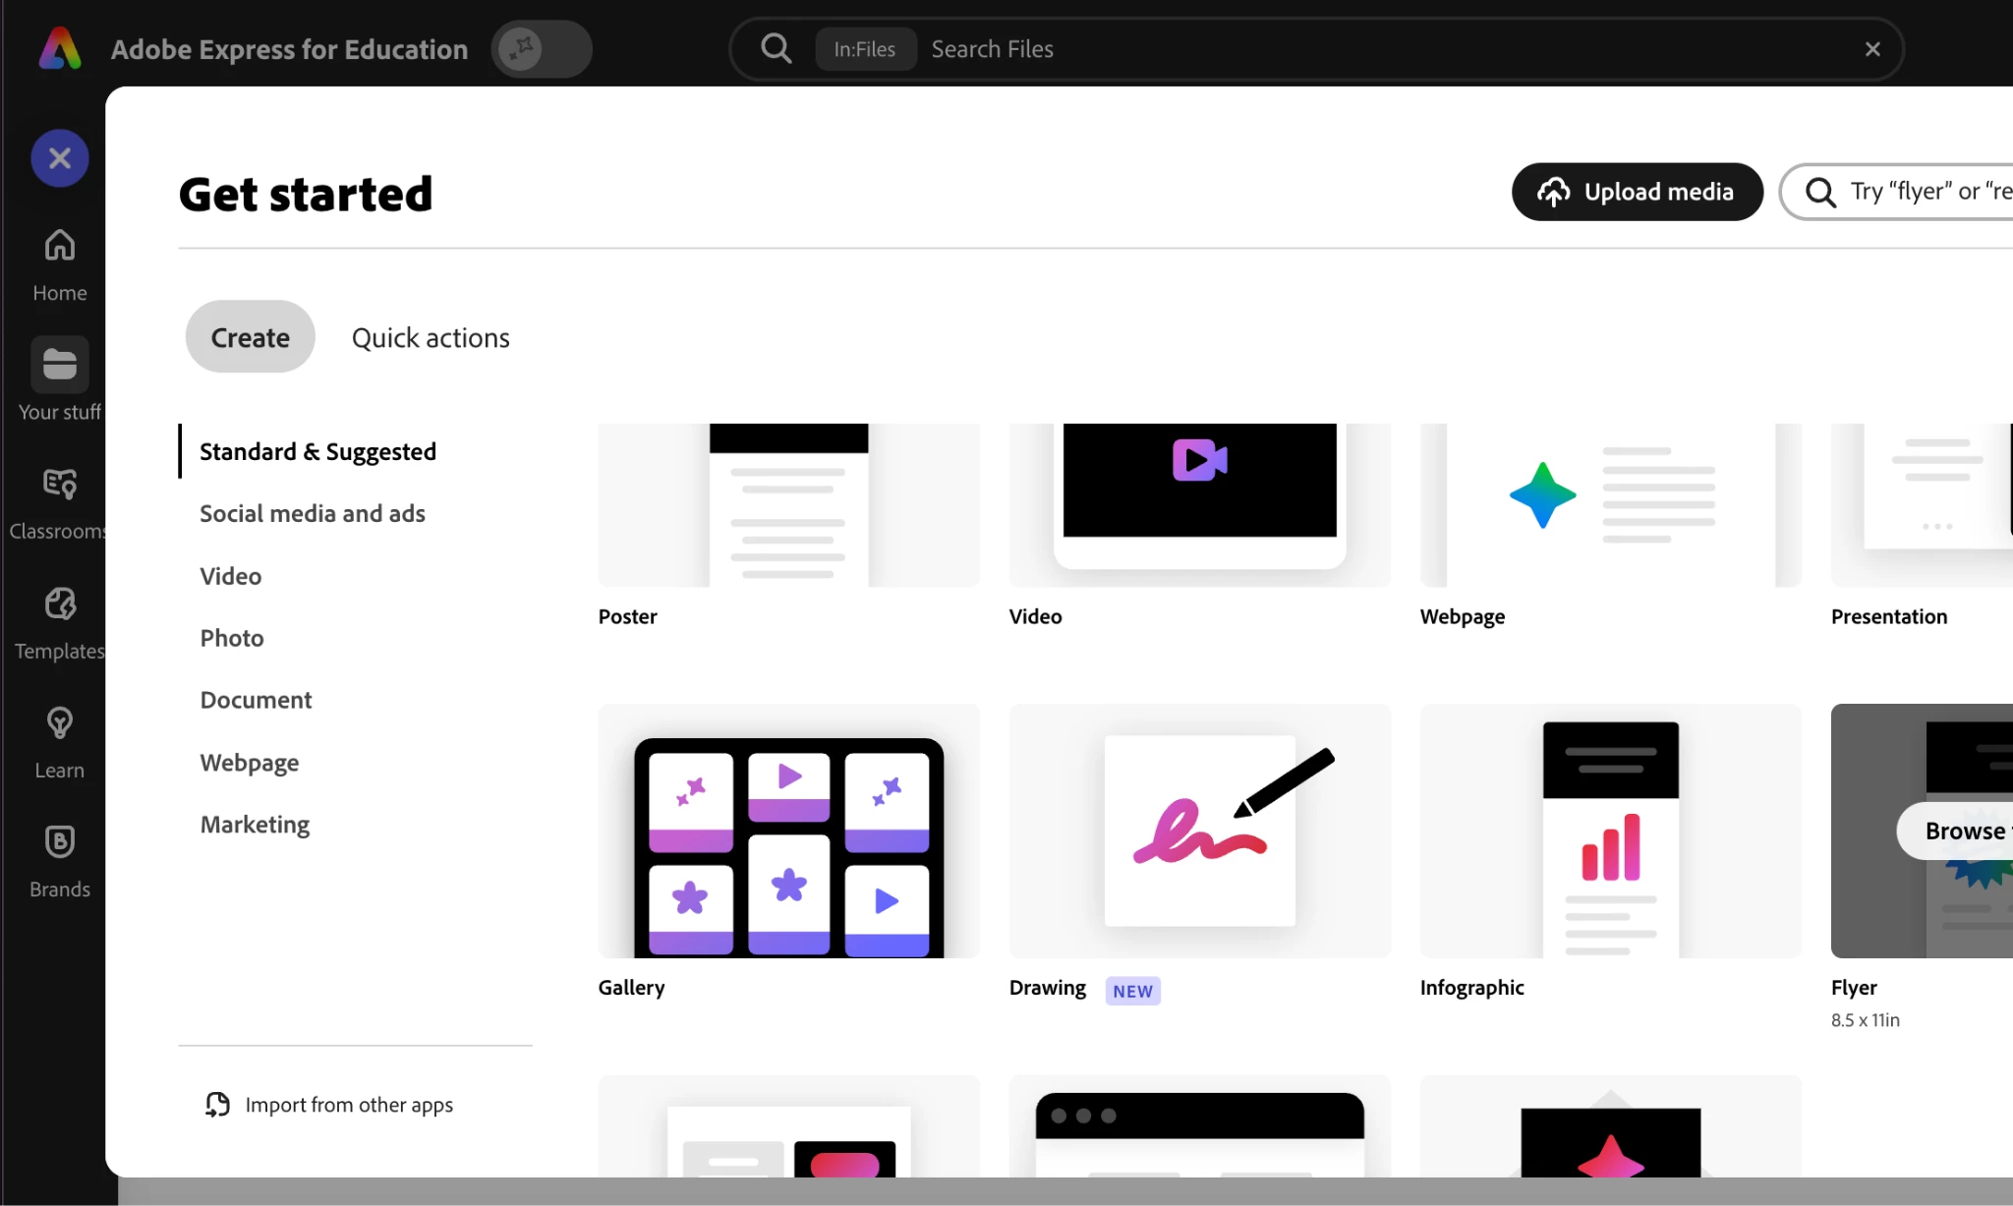Image resolution: width=2013 pixels, height=1206 pixels.
Task: Open the Gallery creation thumbnail
Action: 788,831
